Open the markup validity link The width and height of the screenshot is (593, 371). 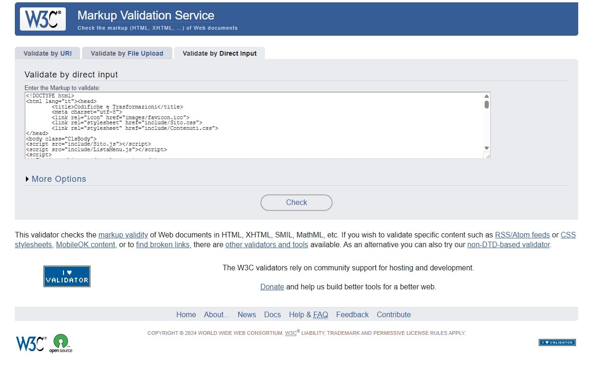123,235
